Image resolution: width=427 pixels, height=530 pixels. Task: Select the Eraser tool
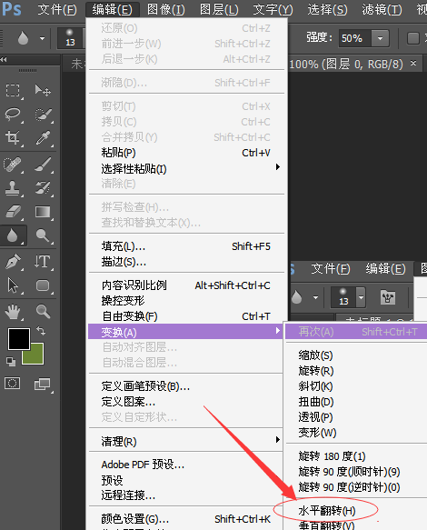pos(13,212)
